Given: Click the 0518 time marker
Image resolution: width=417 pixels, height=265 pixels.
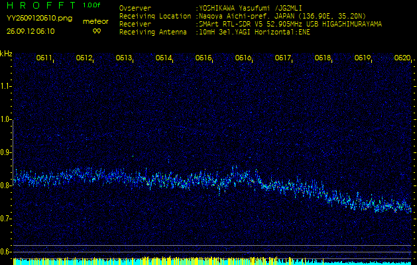Looking at the screenshot, I should pos(323,58).
